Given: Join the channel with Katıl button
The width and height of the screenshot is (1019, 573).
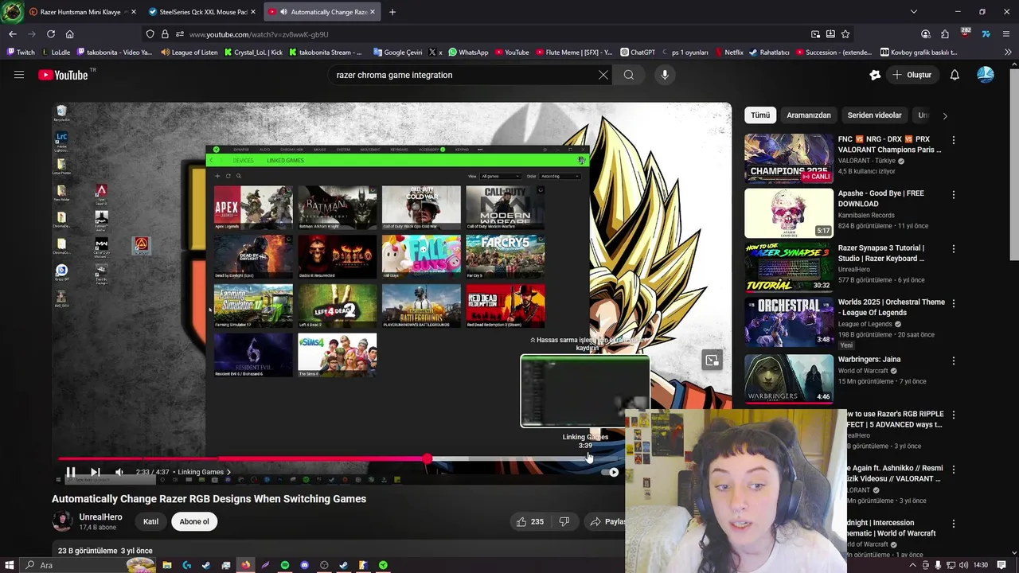Looking at the screenshot, I should 150,522.
